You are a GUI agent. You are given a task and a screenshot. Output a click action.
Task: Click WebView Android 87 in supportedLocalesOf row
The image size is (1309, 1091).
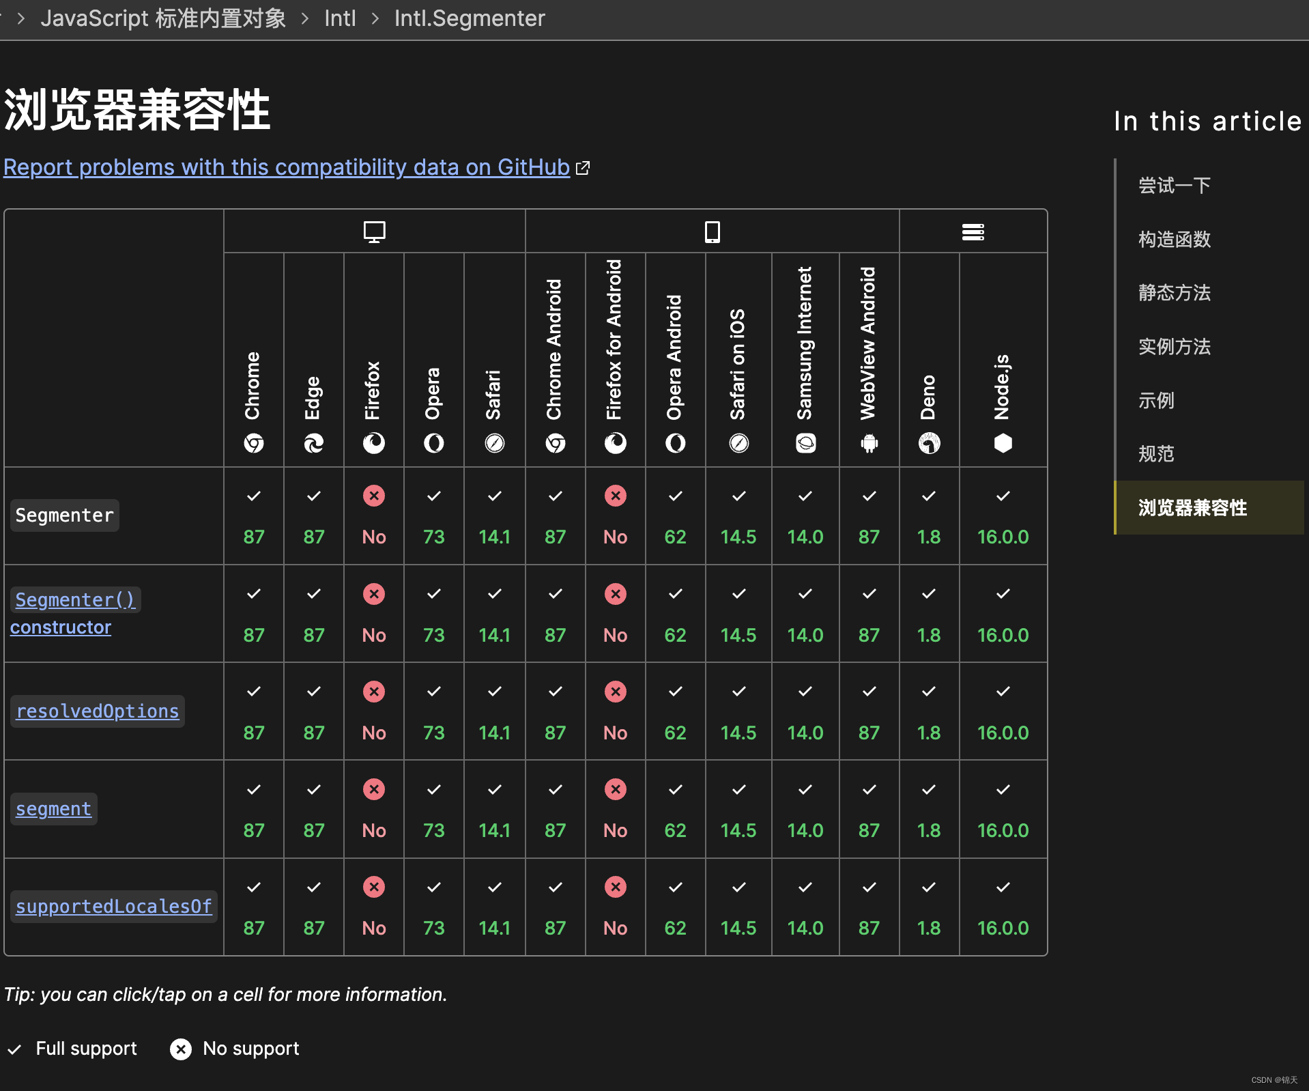click(869, 907)
